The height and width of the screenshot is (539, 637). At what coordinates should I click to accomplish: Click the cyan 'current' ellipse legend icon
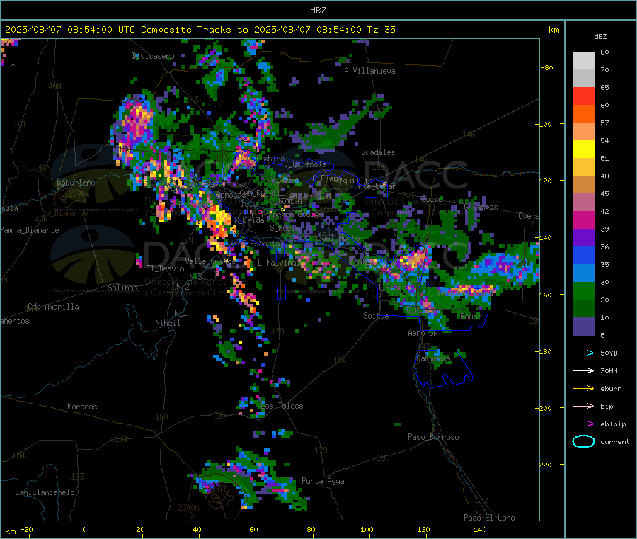tap(583, 441)
